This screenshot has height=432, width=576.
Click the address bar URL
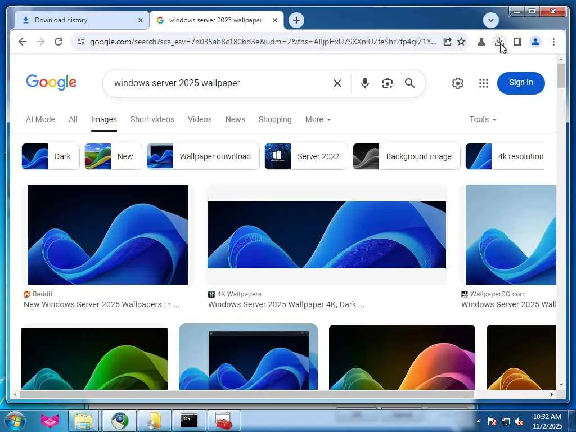coord(263,42)
